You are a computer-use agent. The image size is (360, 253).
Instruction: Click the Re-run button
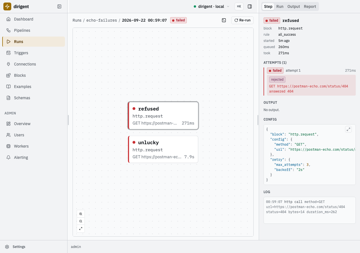tap(242, 20)
